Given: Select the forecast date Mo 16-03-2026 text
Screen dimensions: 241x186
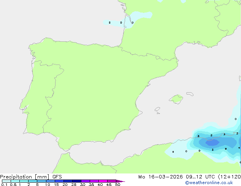Looking at the screenshot, I should point(160,177).
